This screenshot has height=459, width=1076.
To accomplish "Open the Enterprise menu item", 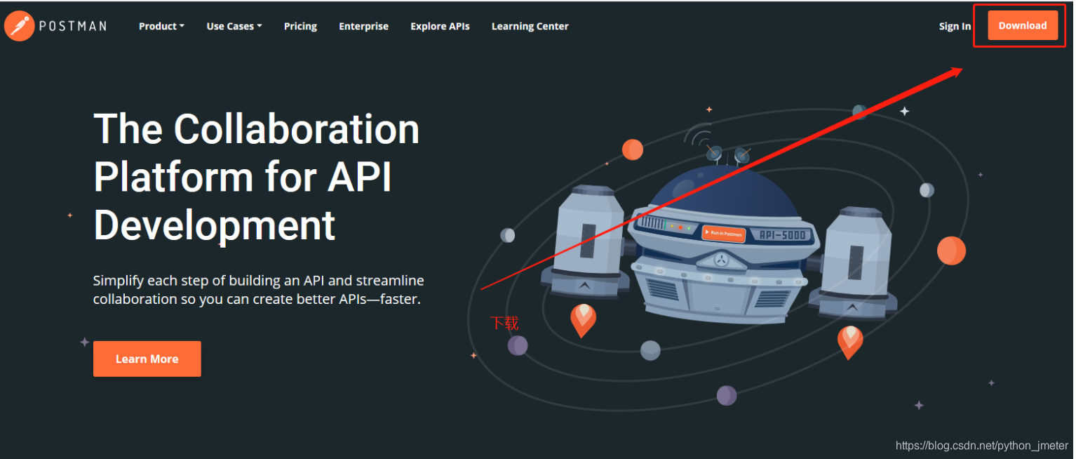I will tap(363, 26).
